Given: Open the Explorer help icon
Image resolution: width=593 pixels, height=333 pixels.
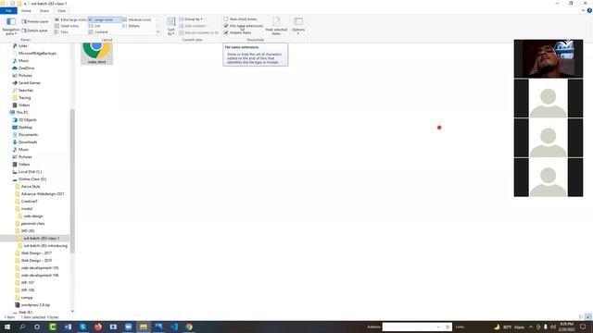Looking at the screenshot, I should point(589,11).
